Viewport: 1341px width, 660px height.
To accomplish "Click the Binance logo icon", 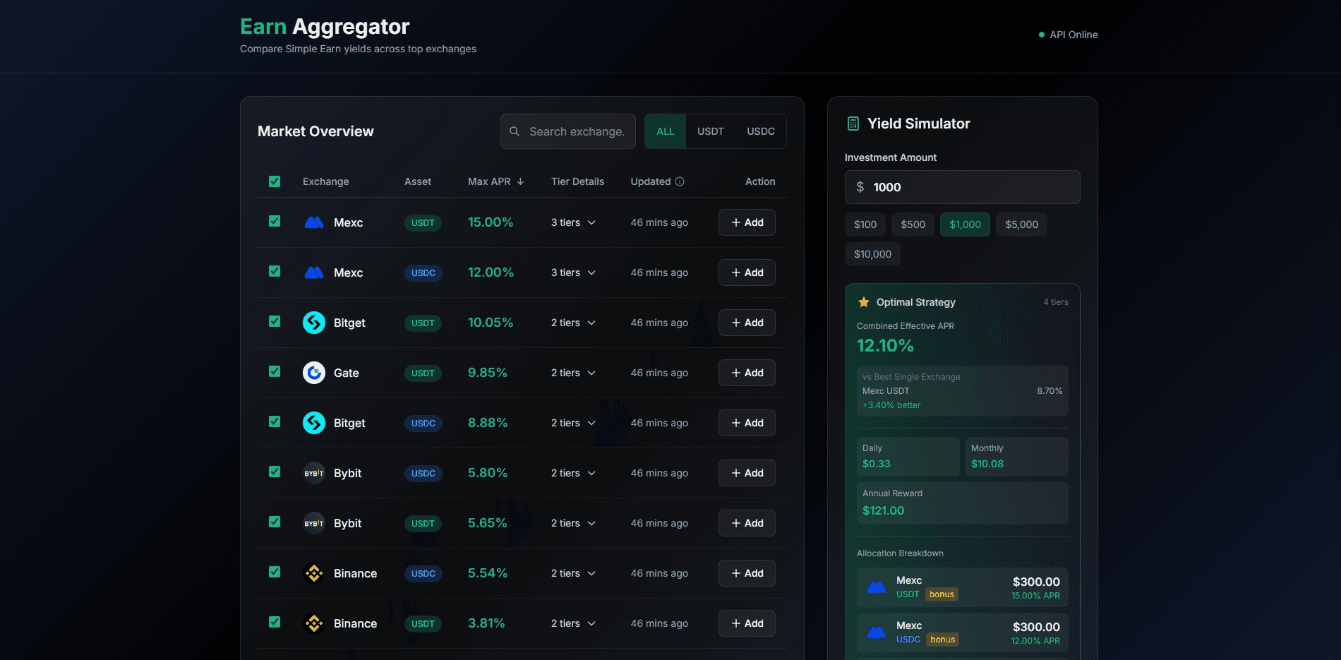I will click(313, 573).
